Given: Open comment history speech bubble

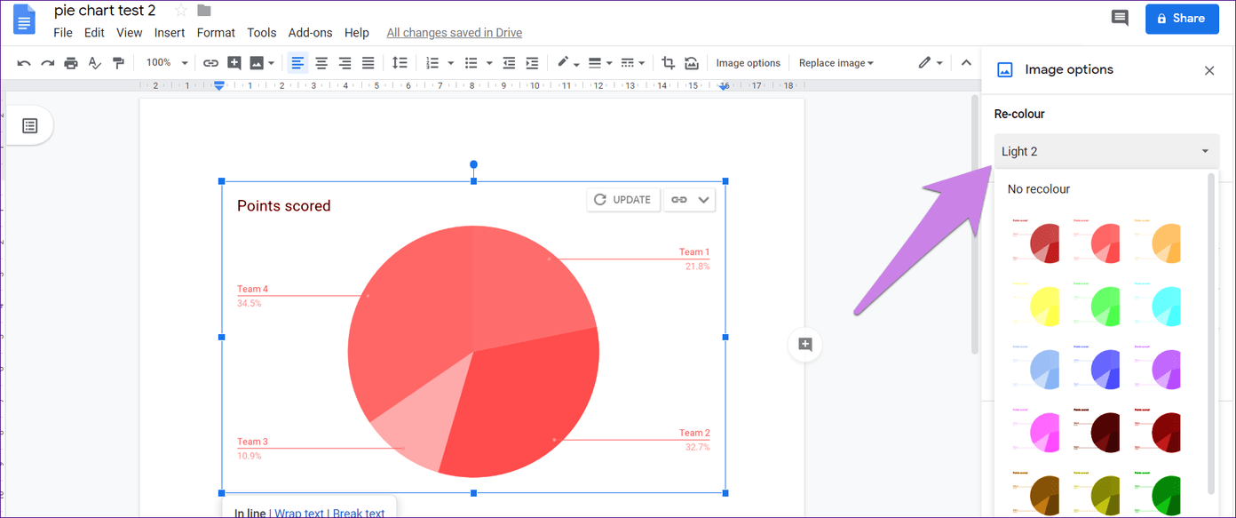Looking at the screenshot, I should [1120, 18].
